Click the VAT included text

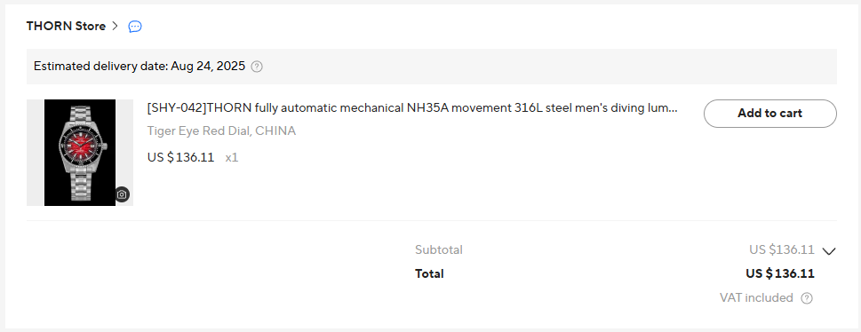click(x=756, y=298)
